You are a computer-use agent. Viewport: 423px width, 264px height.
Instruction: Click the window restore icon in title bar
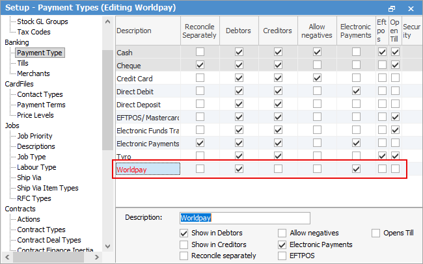click(x=391, y=8)
